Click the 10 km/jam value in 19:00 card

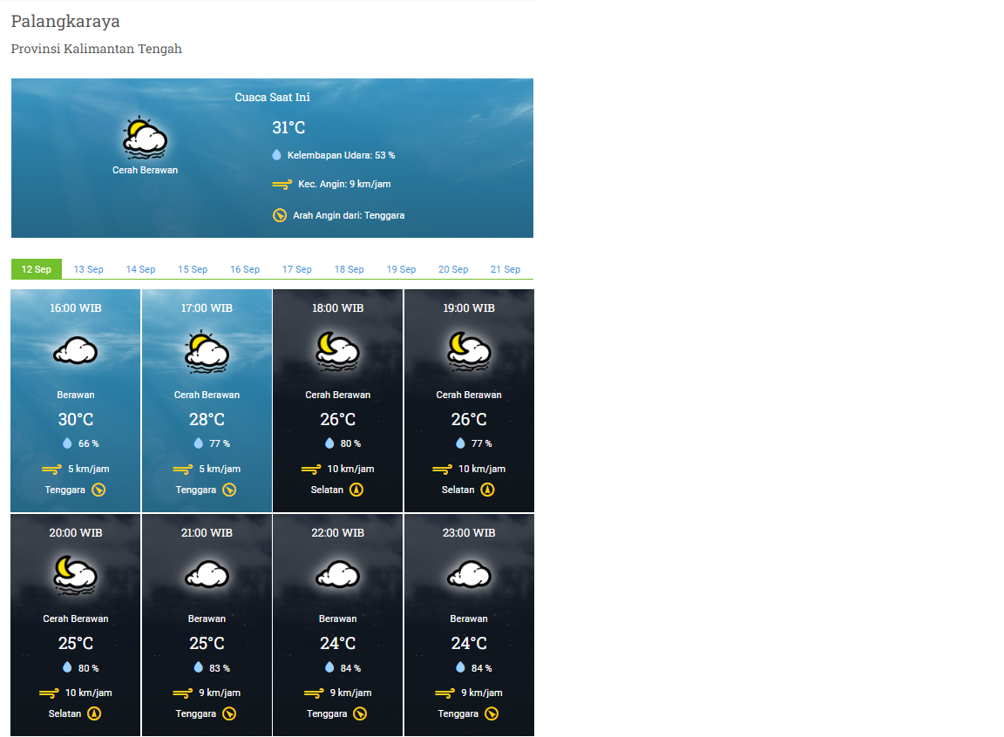click(481, 469)
